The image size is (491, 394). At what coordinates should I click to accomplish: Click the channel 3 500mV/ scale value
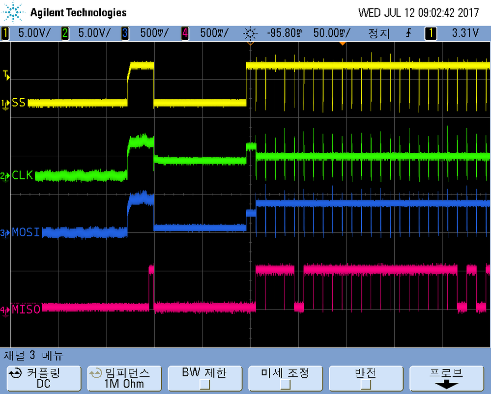pos(154,33)
